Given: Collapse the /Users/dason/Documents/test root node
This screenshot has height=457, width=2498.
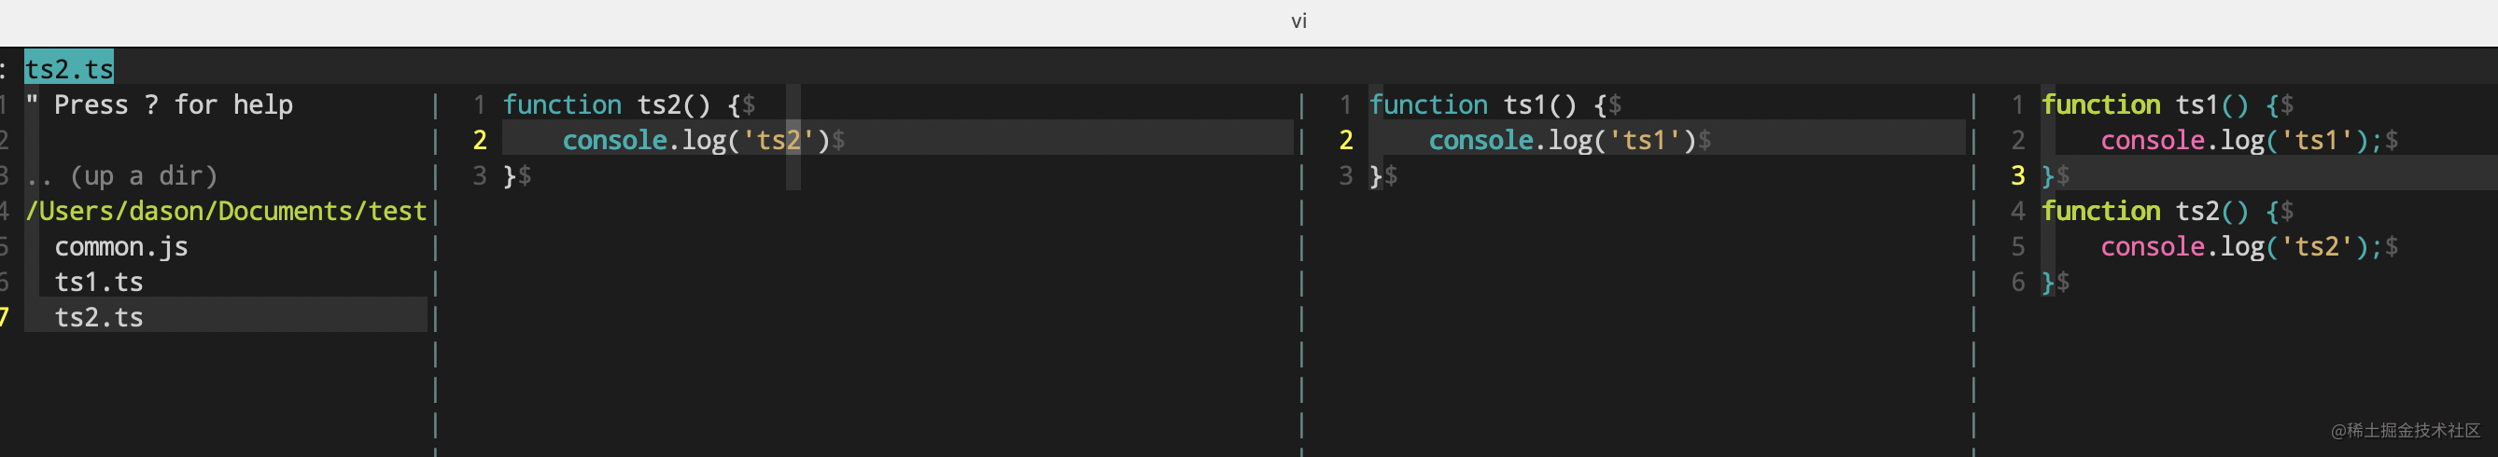Looking at the screenshot, I should [x=226, y=211].
